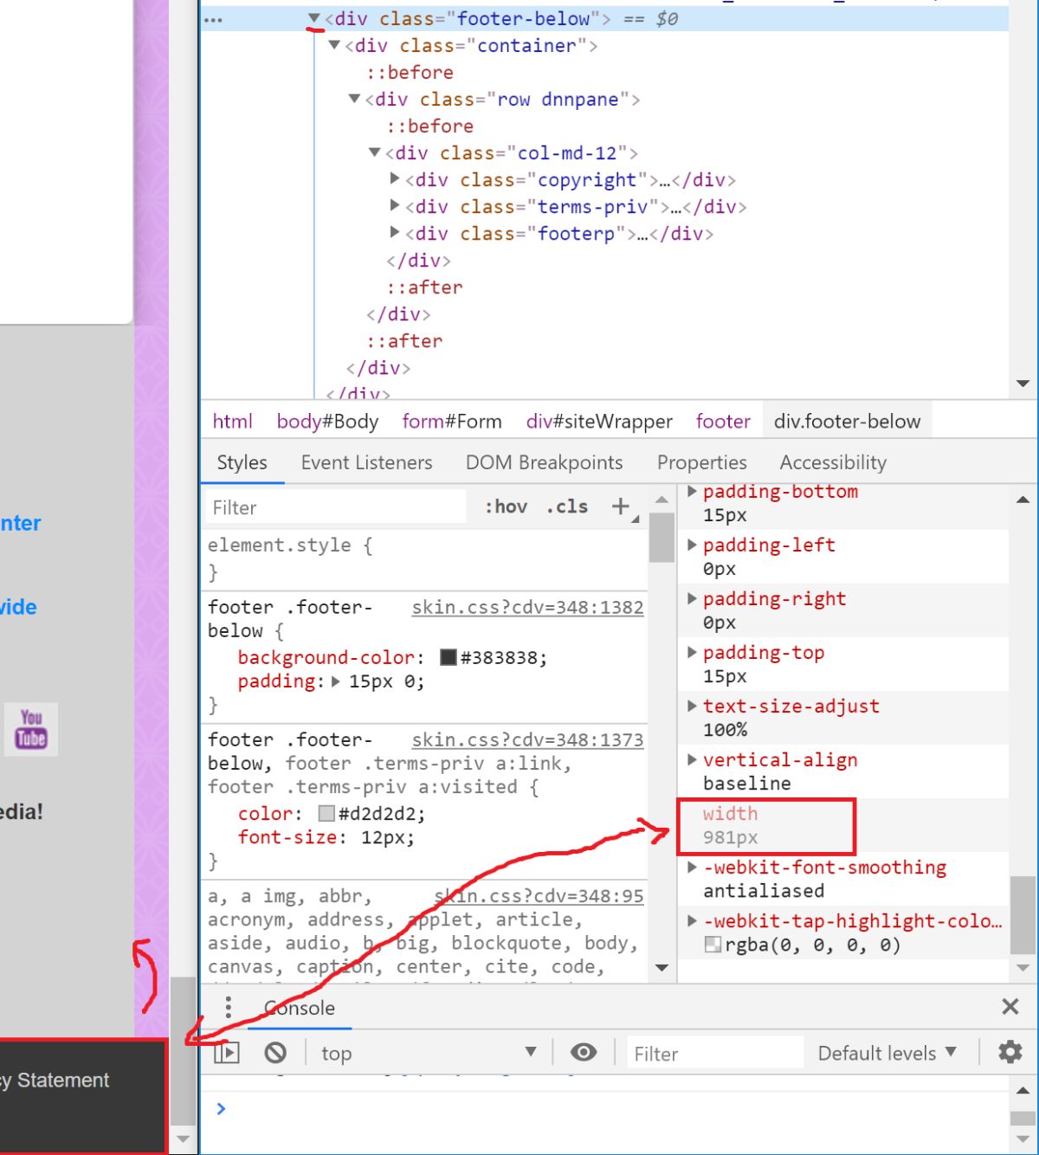Click the webpage scrollbar down arrow
The width and height of the screenshot is (1039, 1155).
(x=182, y=1139)
